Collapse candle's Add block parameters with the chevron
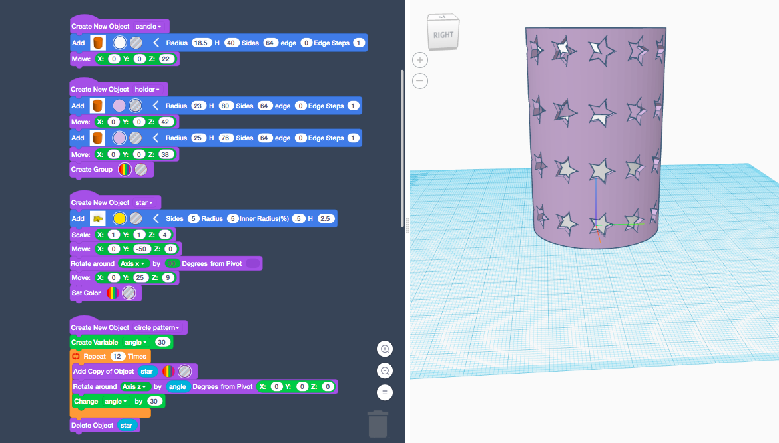 click(154, 42)
